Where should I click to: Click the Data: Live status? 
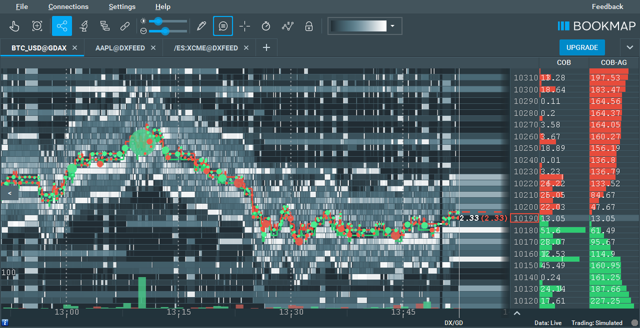coord(548,323)
